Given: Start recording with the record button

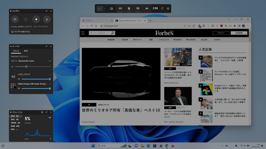Looking at the screenshot, I should 36,20.
